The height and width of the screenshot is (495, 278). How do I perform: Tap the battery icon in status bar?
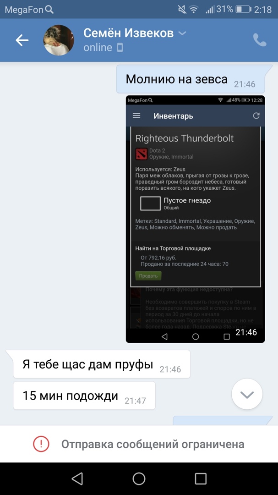243,10
